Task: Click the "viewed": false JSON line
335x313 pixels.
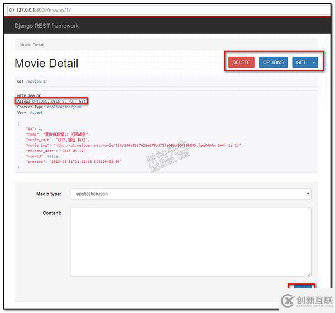Action: pos(43,156)
